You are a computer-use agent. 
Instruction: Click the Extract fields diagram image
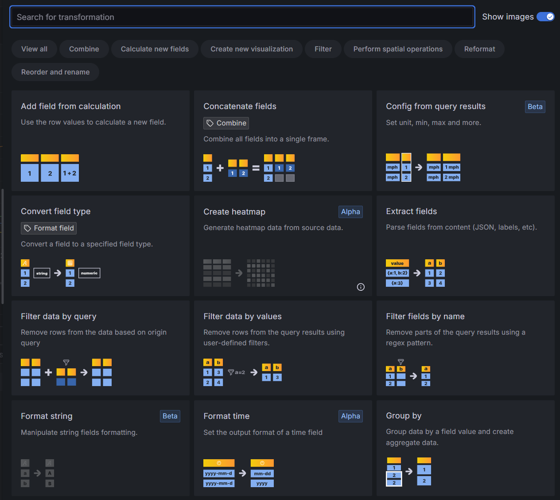click(415, 273)
